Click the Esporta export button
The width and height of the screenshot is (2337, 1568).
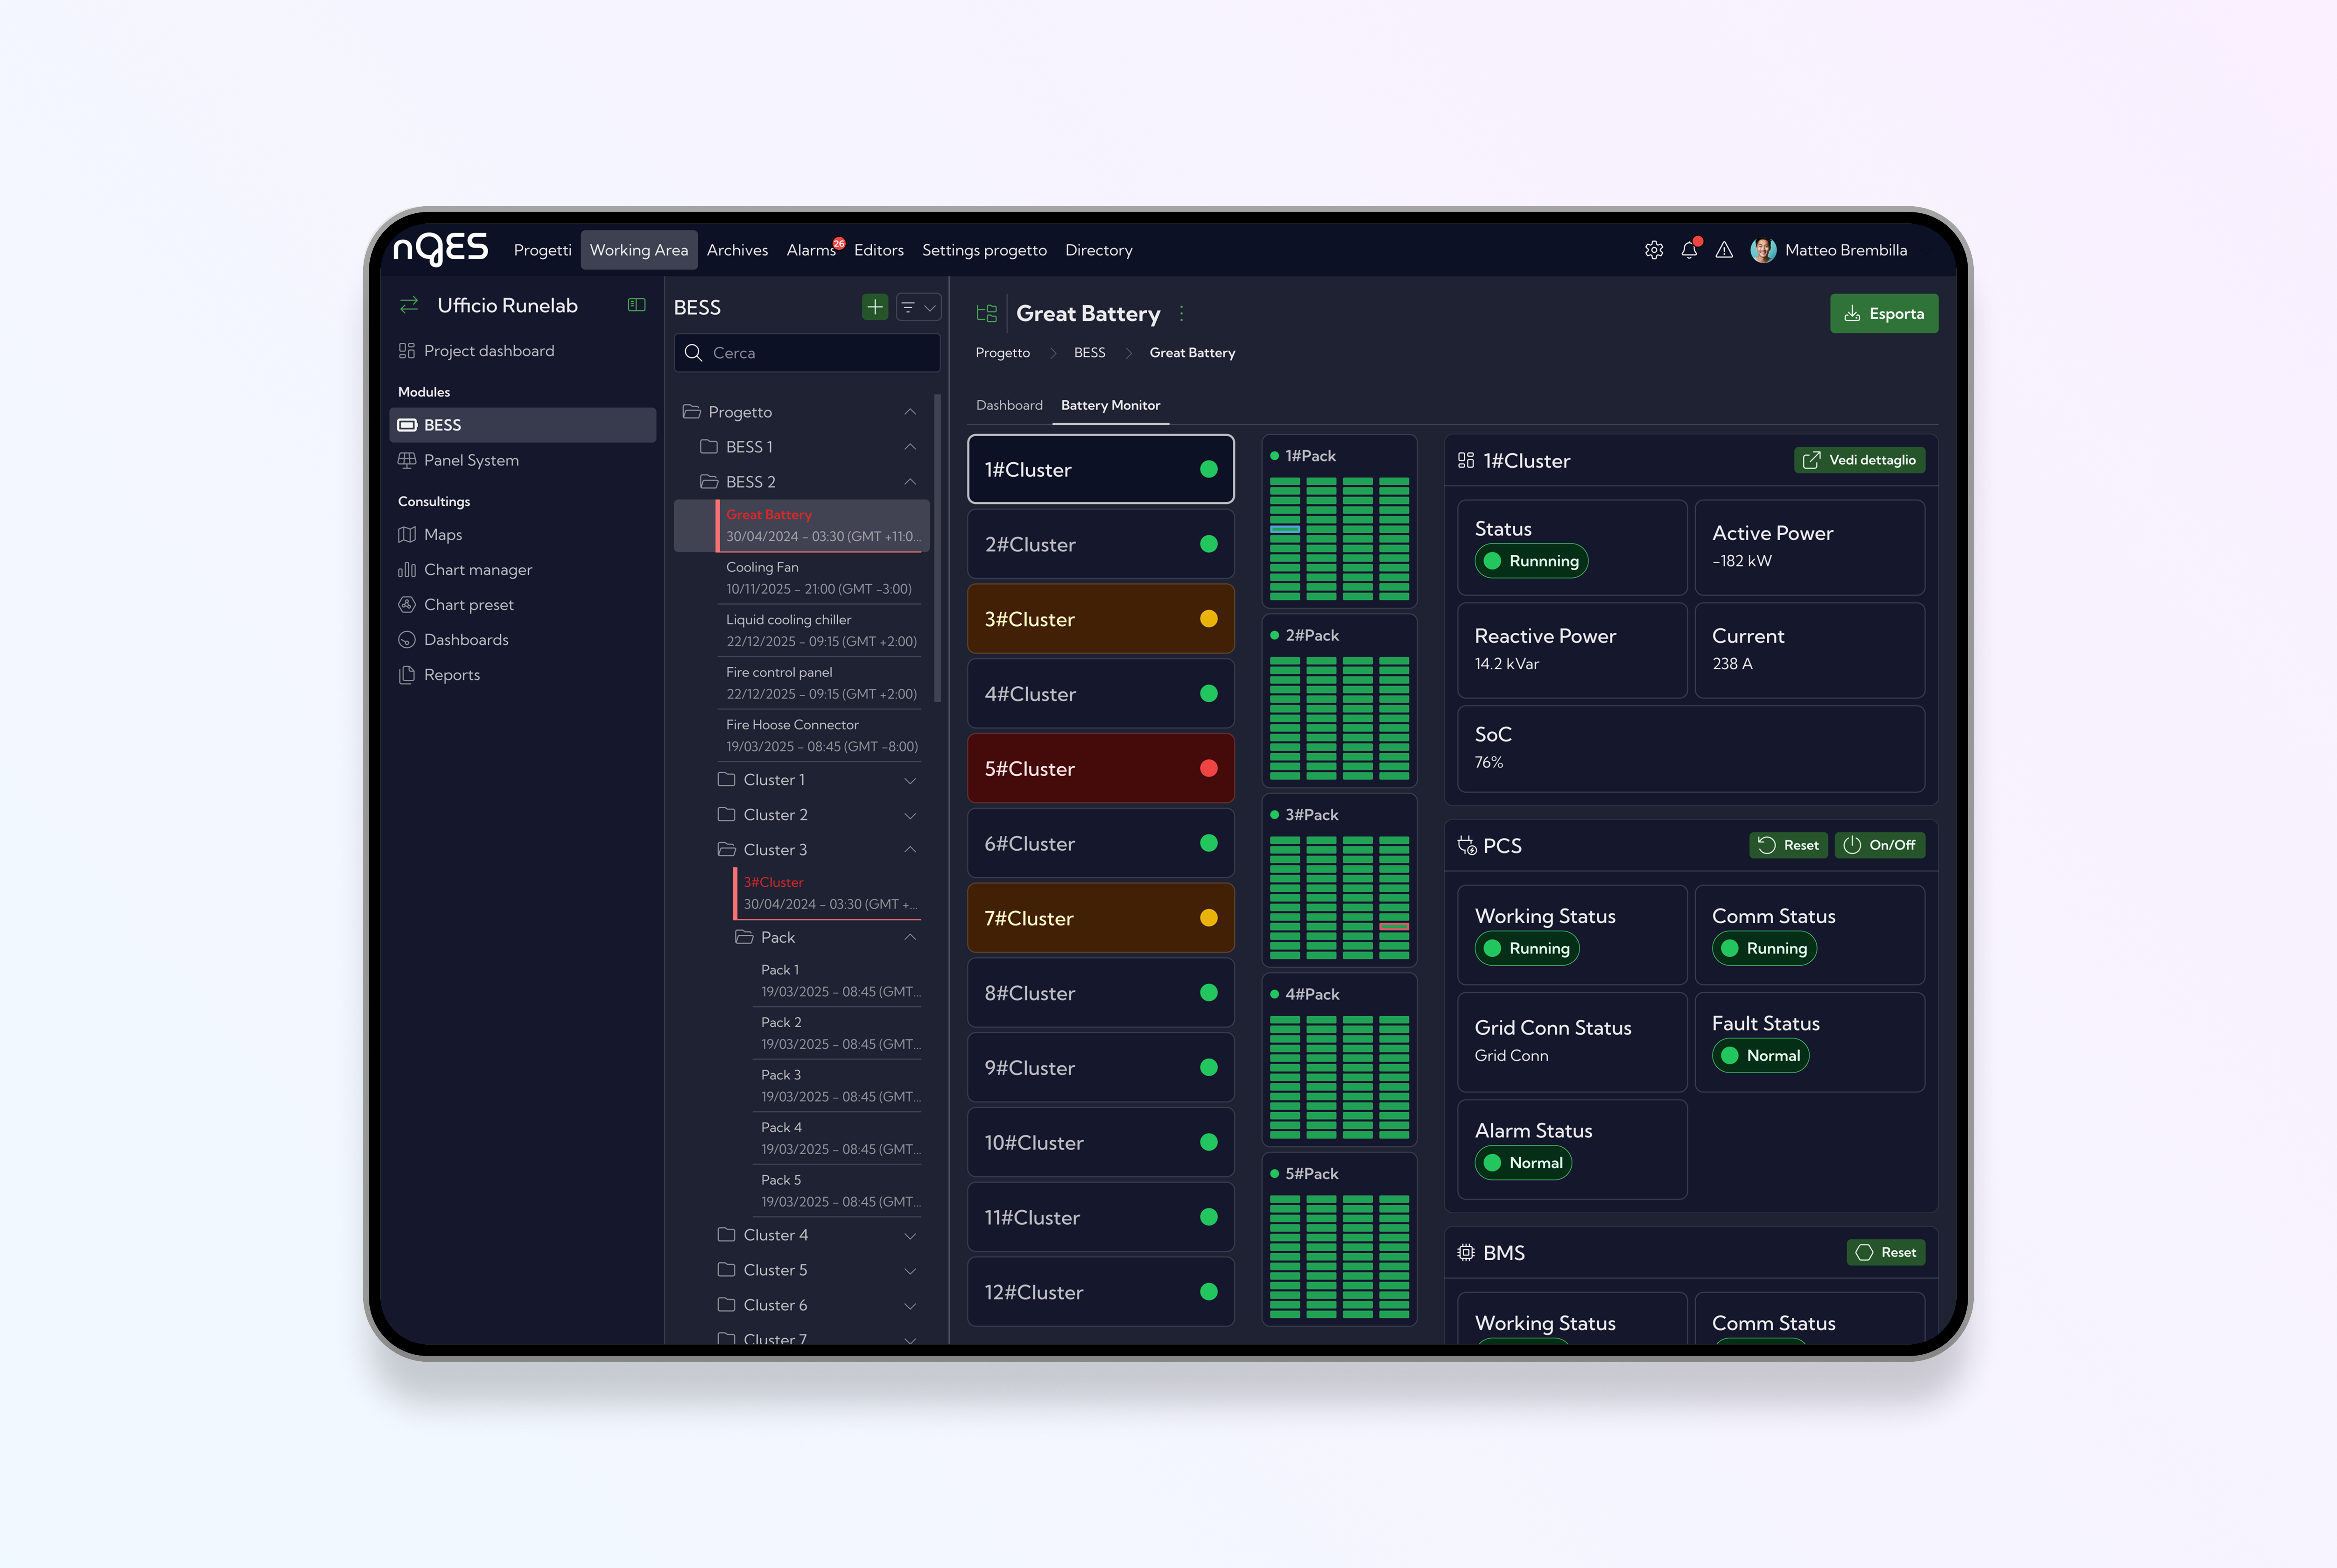[x=1884, y=314]
